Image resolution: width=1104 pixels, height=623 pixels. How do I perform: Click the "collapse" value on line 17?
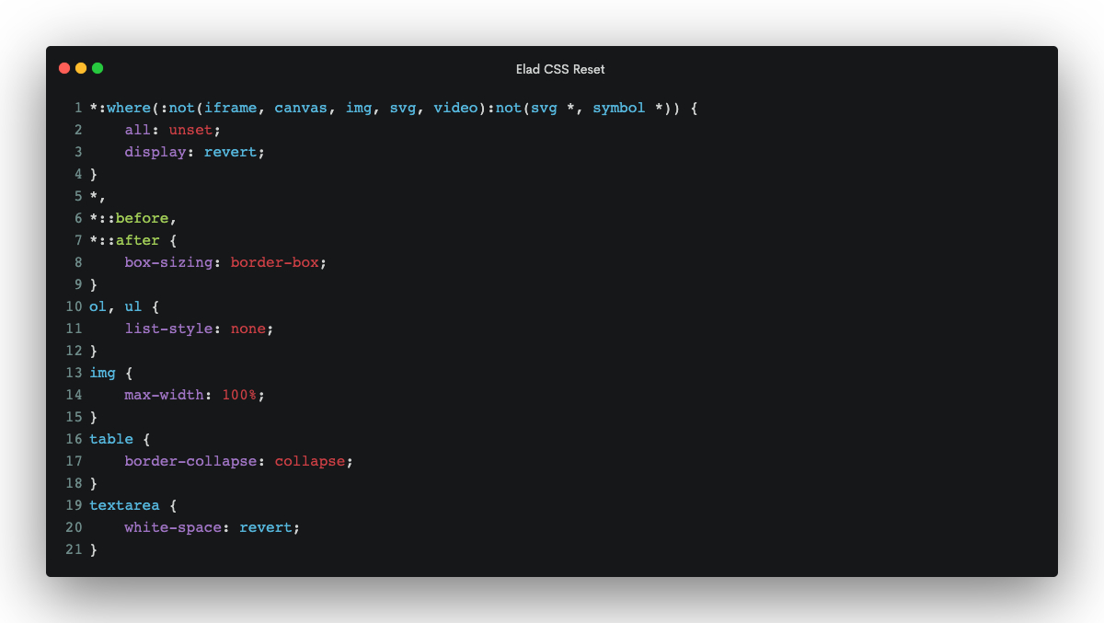[310, 461]
